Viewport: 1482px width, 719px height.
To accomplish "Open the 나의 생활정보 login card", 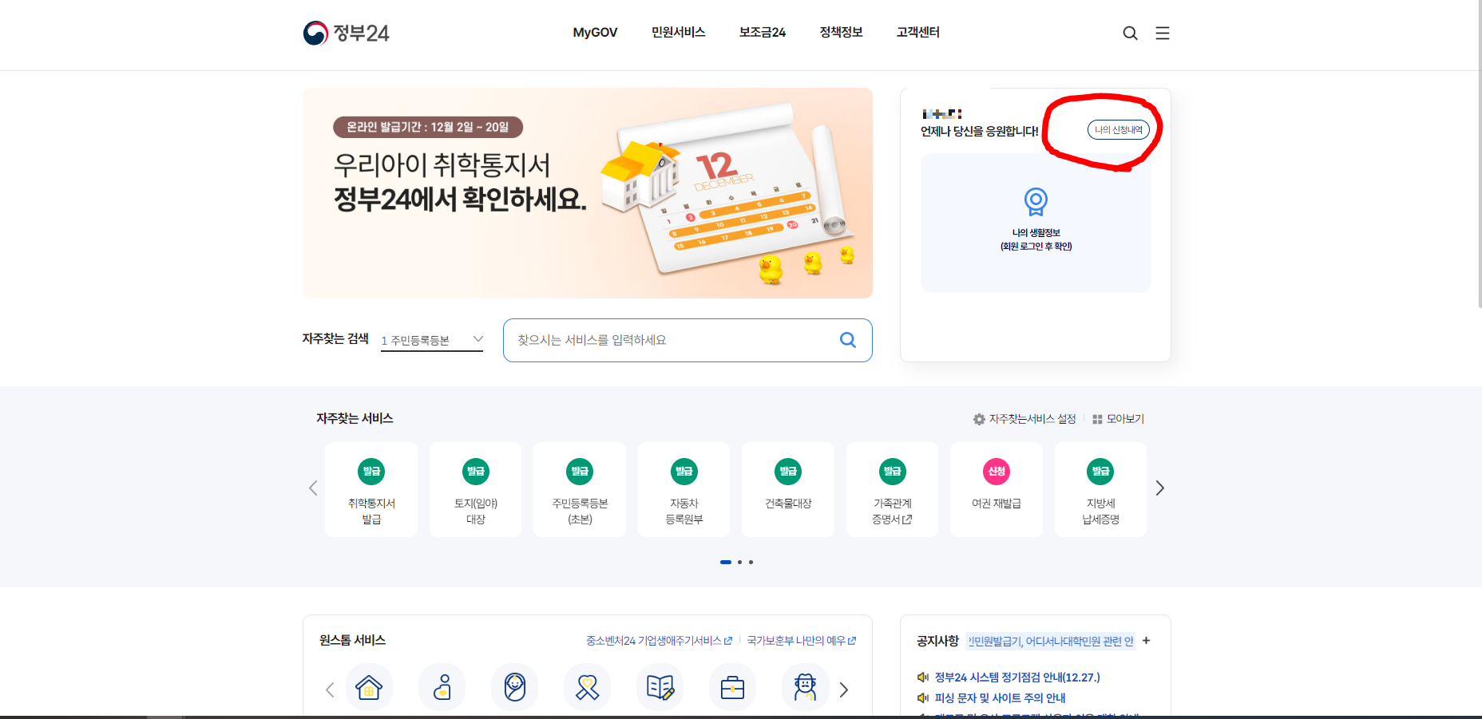I will [1036, 223].
